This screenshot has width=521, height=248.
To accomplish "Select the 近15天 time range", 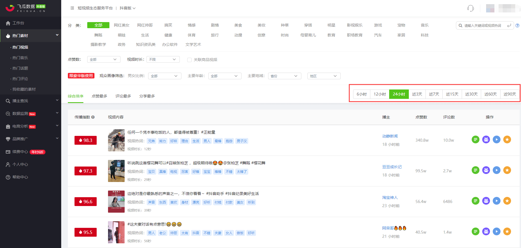I will (452, 94).
